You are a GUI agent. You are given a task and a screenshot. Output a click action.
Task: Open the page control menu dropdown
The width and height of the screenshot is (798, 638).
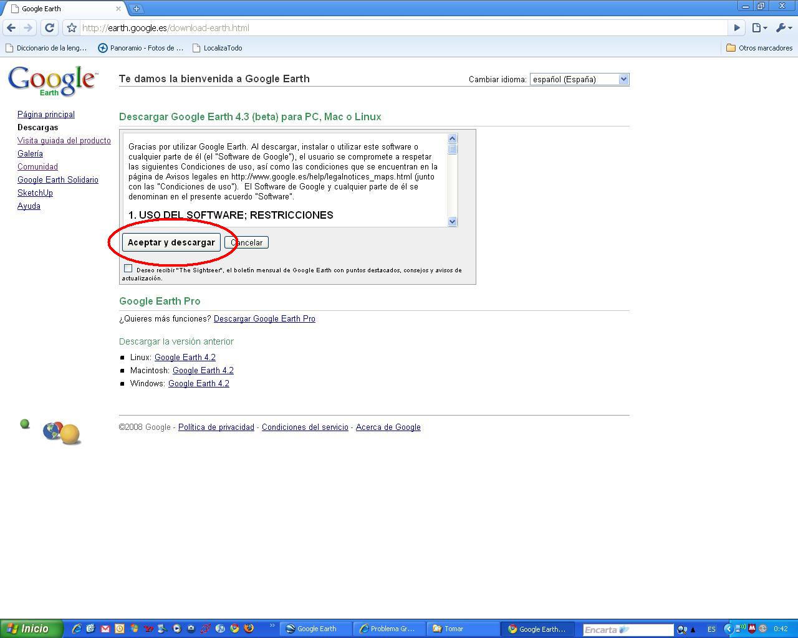coord(759,28)
